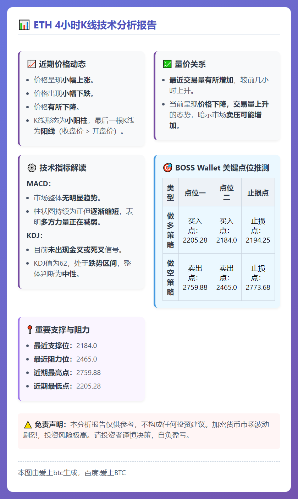
Task: Click the 最近支撑位: 2184.0 line
Action: pos(65,346)
